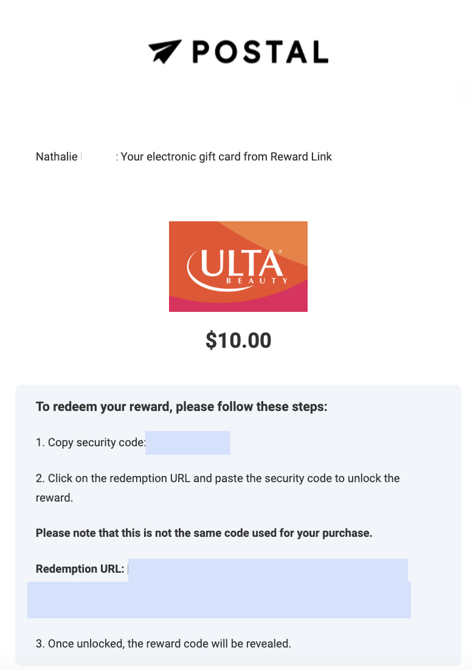Open the redemption URL link
473x670 pixels.
(268, 570)
